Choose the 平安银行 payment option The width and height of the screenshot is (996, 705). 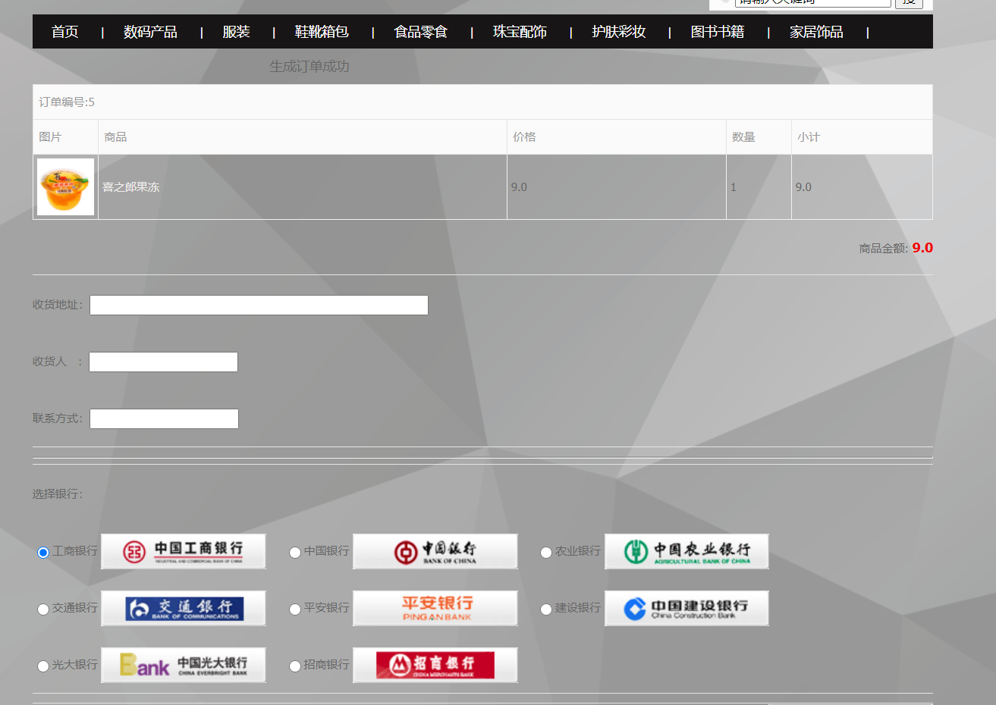click(295, 609)
